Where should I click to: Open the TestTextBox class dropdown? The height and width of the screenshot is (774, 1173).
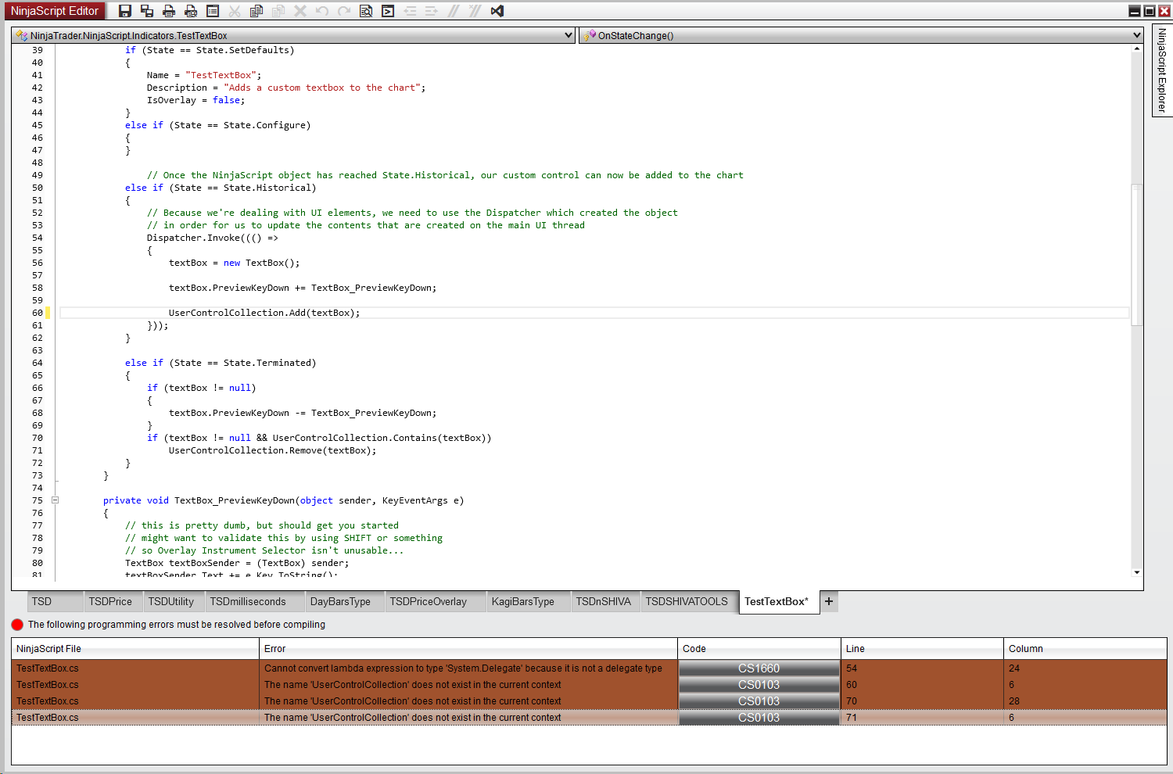point(569,35)
